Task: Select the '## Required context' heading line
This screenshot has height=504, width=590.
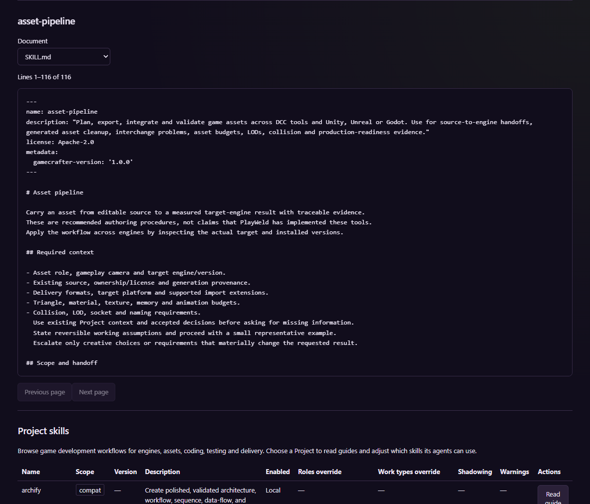Action: coord(60,252)
